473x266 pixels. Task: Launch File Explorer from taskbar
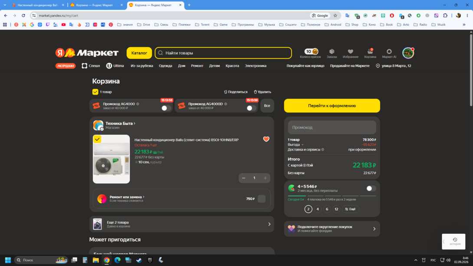click(95, 260)
